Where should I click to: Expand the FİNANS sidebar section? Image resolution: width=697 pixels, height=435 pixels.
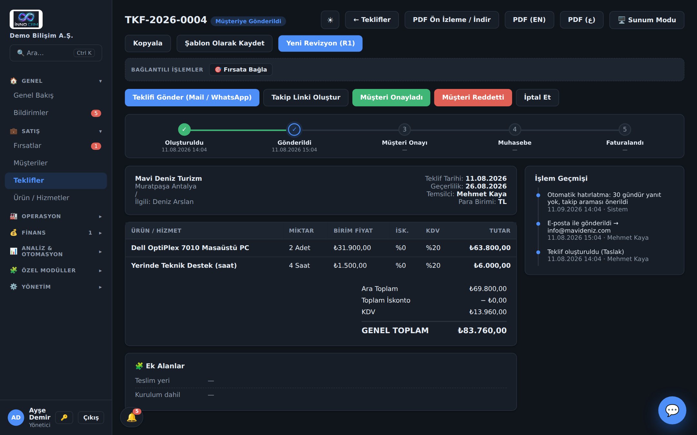pyautogui.click(x=56, y=233)
